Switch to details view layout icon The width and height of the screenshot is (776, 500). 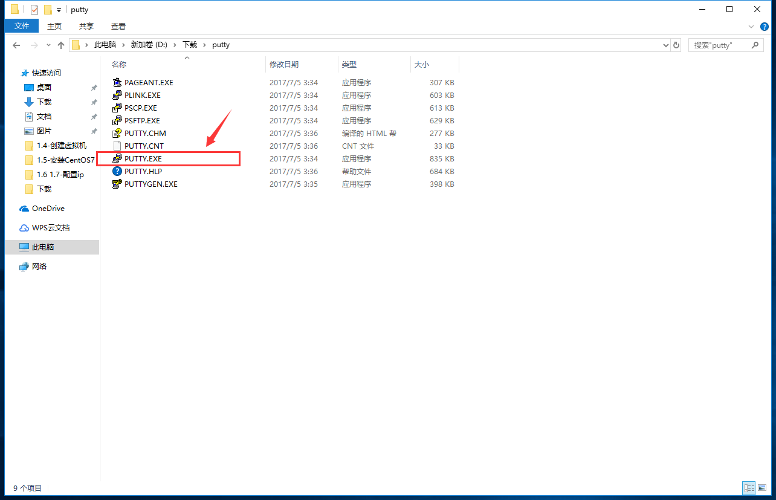tap(749, 488)
